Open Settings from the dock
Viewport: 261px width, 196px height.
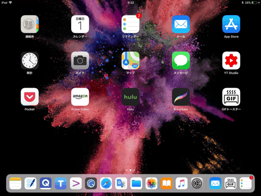tap(197, 183)
